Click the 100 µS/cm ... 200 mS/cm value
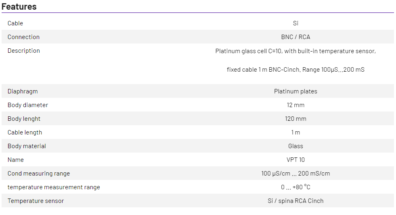The width and height of the screenshot is (396, 215). (295, 174)
